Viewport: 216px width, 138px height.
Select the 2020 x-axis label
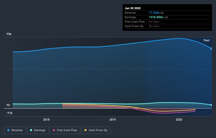179,120
